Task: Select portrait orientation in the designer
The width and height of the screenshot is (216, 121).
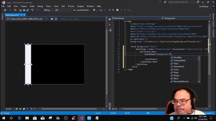Action: pyautogui.click(x=56, y=19)
